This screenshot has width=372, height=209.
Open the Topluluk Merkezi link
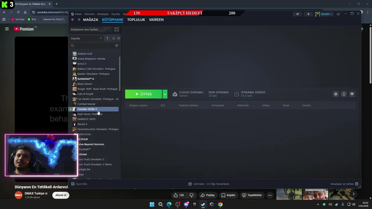coord(188,105)
